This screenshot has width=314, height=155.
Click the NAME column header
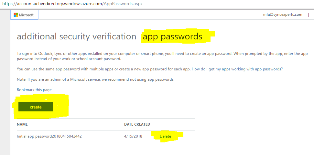(22, 124)
